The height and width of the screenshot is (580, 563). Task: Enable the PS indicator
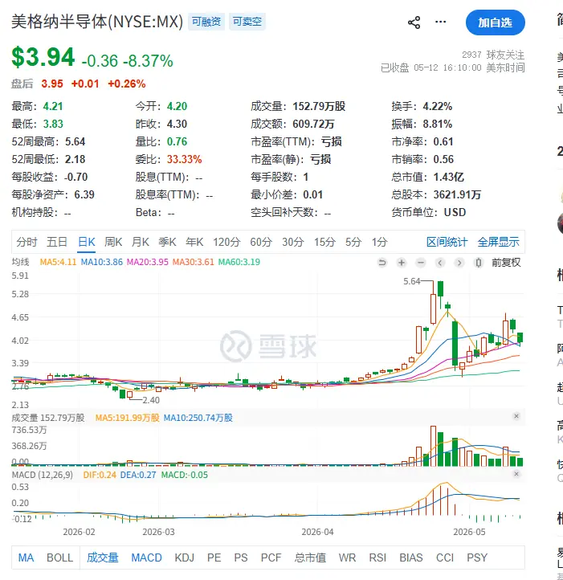[241, 558]
